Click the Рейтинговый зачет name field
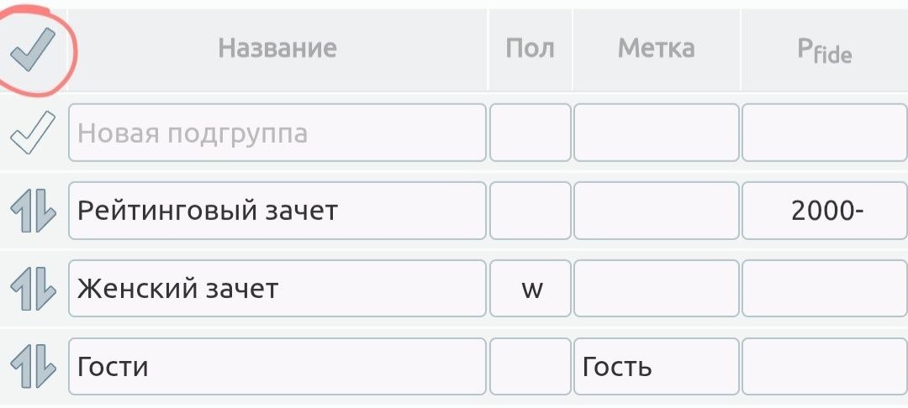 click(x=277, y=210)
